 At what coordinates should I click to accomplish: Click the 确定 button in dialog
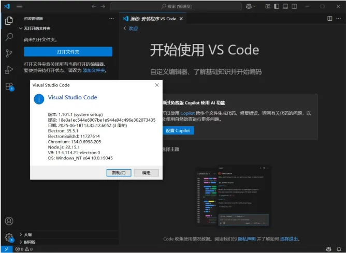[x=146, y=173]
